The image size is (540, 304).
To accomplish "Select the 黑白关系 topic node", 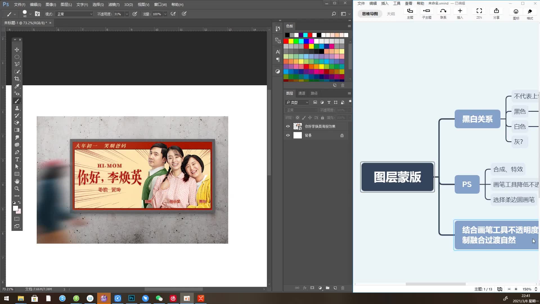I will point(477,119).
